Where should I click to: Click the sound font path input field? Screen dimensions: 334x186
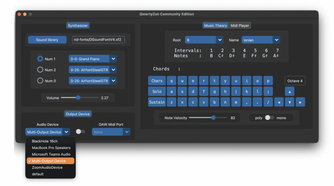point(98,40)
